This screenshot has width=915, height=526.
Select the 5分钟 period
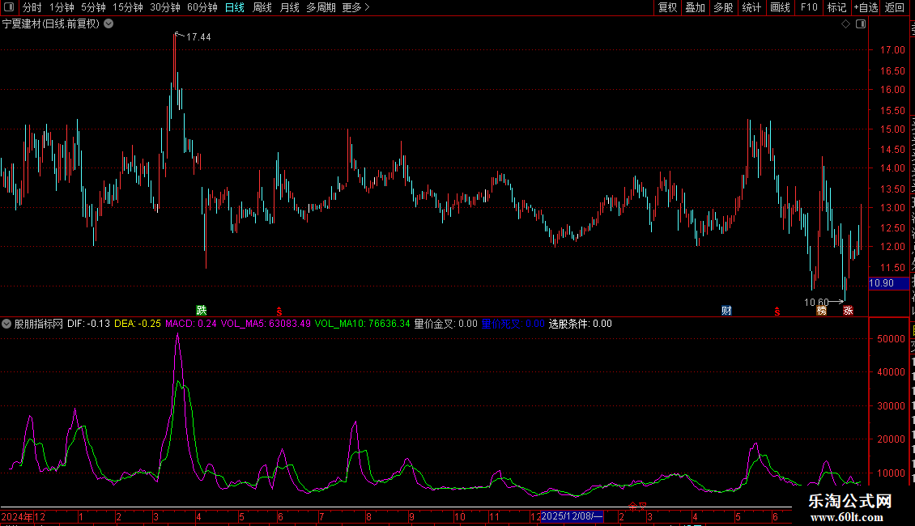pos(93,7)
